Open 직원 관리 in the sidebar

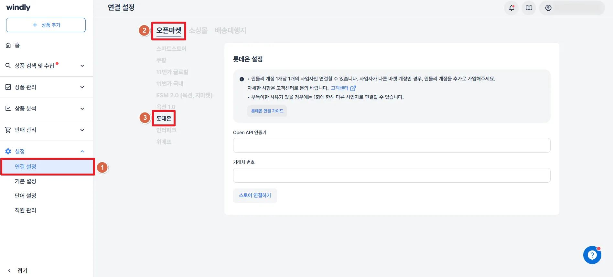click(x=26, y=210)
